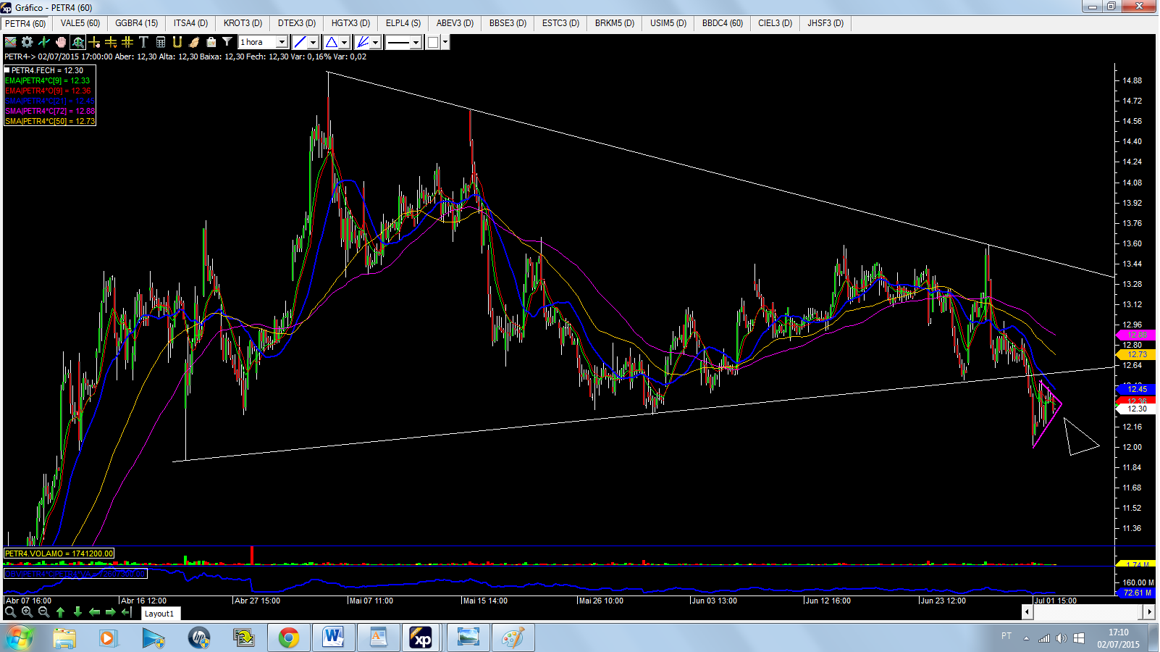Select the text T tool
The width and height of the screenshot is (1160, 652).
coord(143,42)
